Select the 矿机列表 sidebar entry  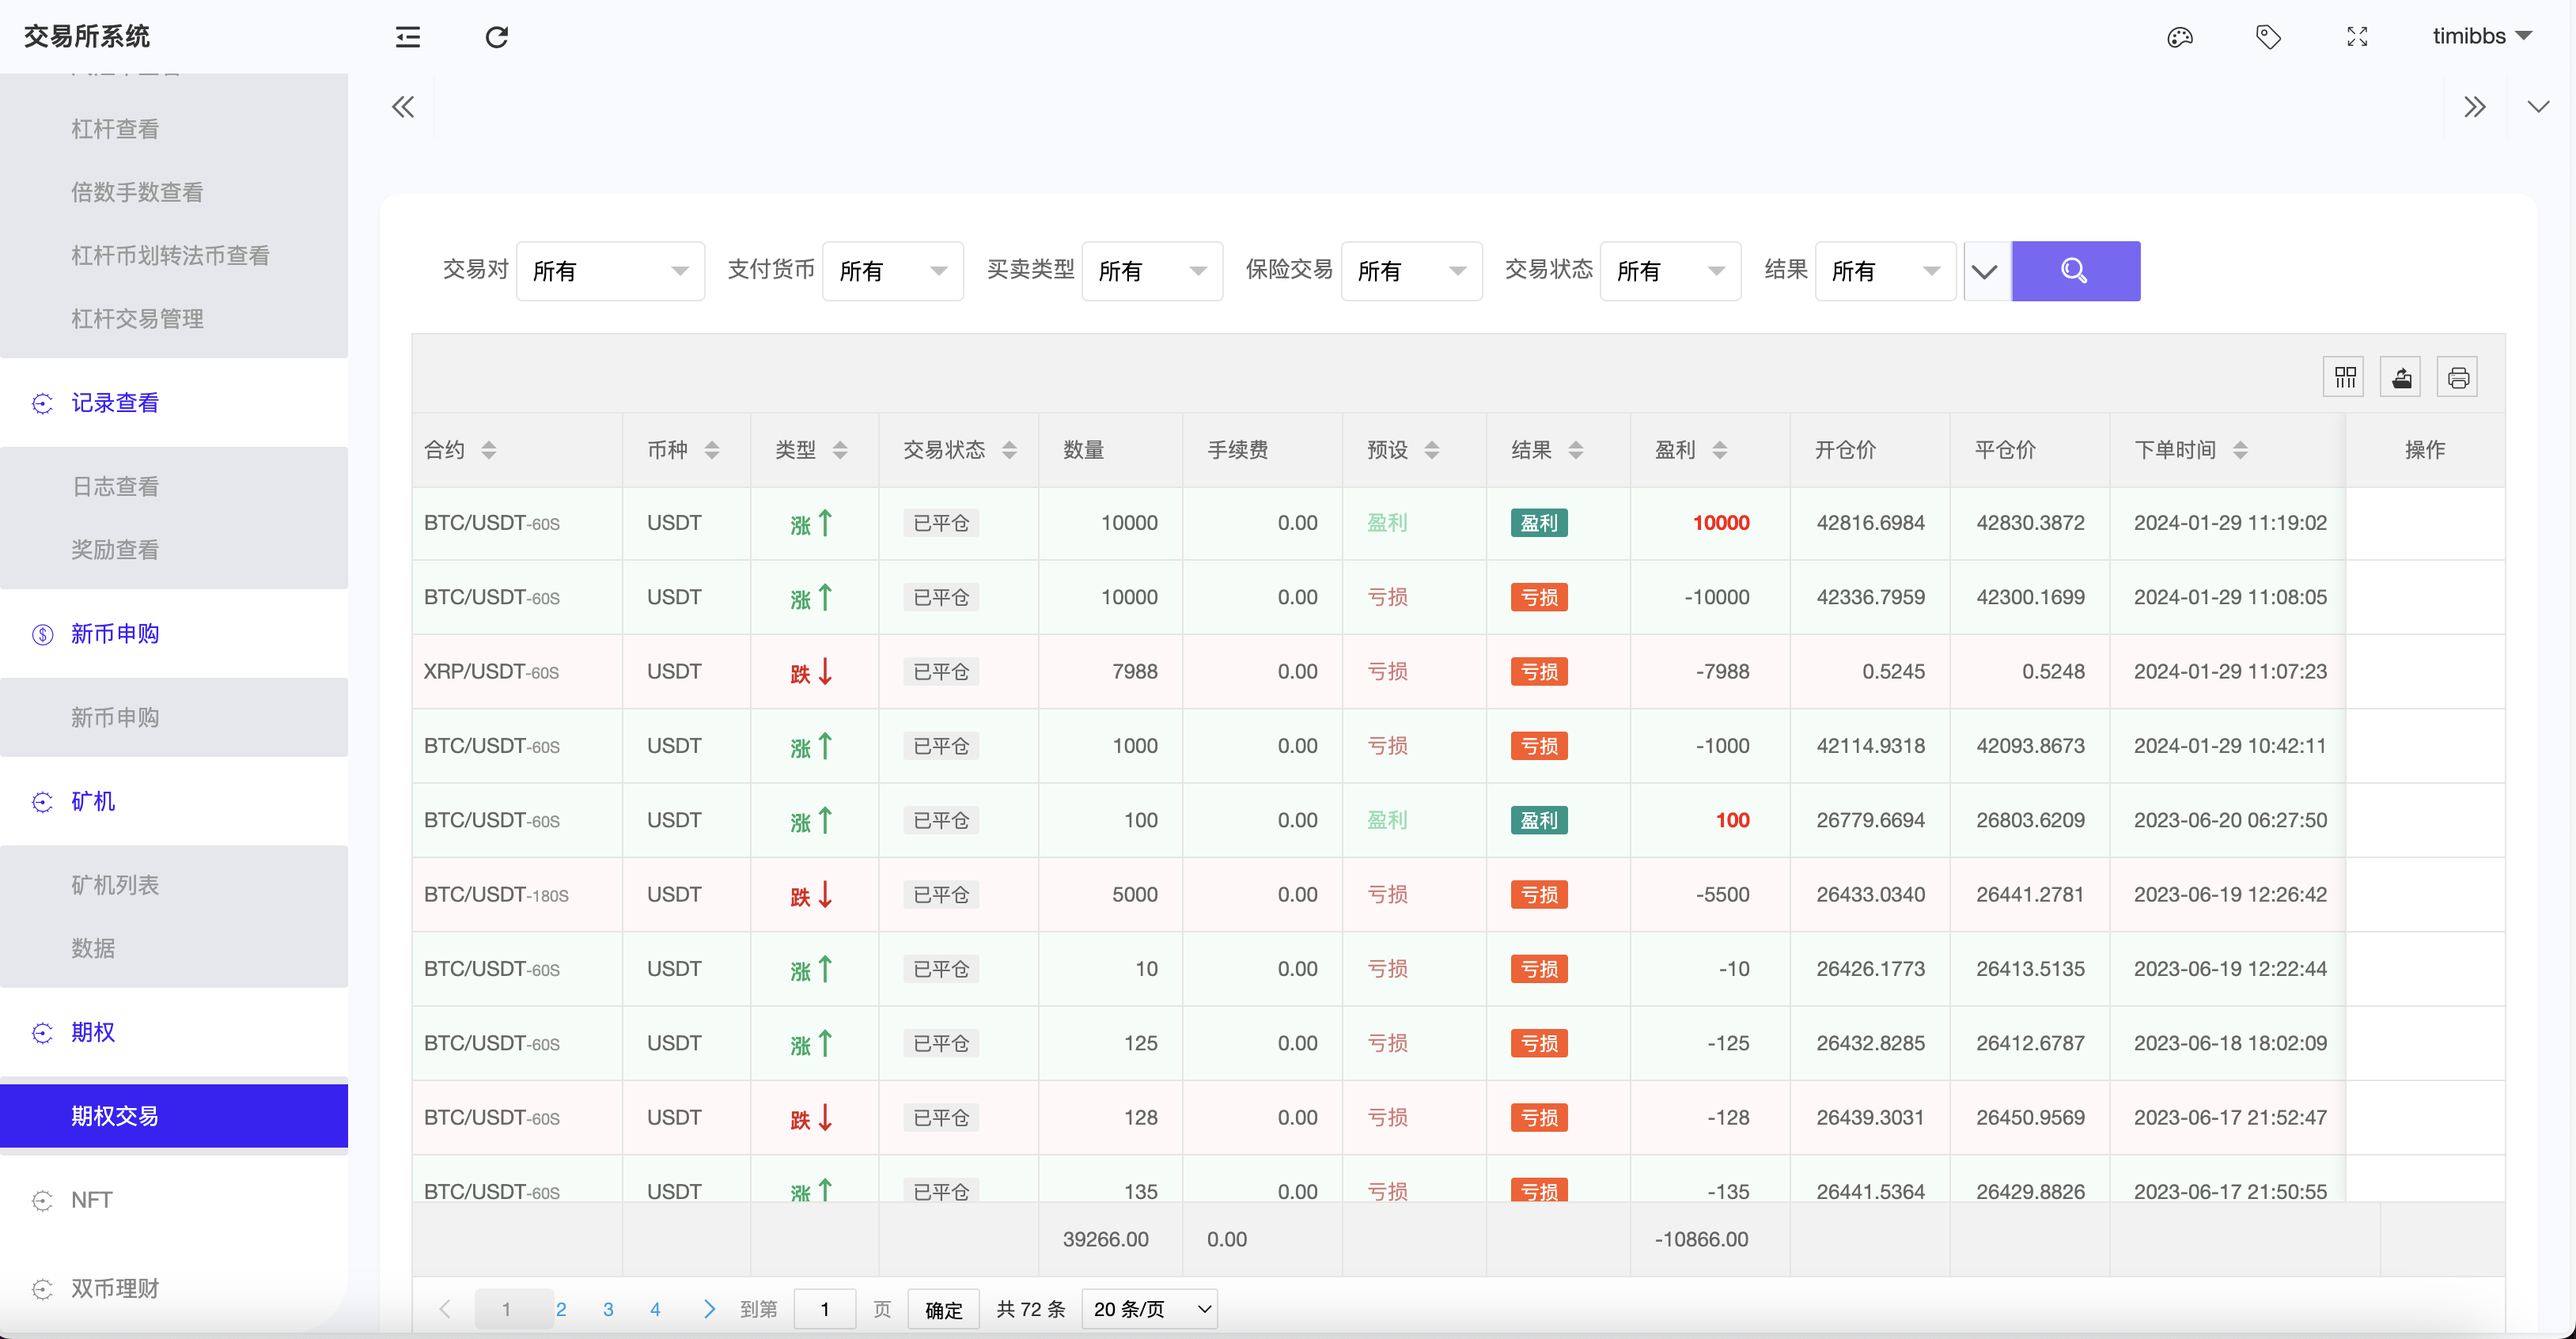click(114, 884)
